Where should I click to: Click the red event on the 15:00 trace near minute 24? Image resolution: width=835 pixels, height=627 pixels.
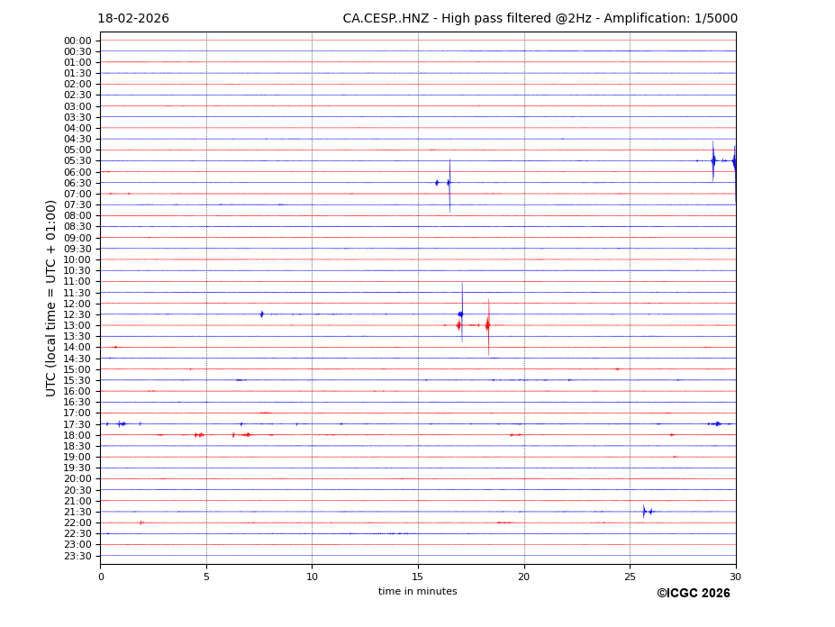pos(617,369)
